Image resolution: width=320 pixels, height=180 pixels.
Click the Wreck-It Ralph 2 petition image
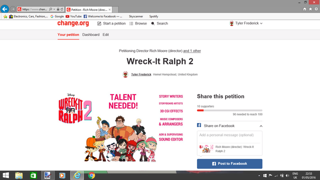pyautogui.click(x=120, y=128)
